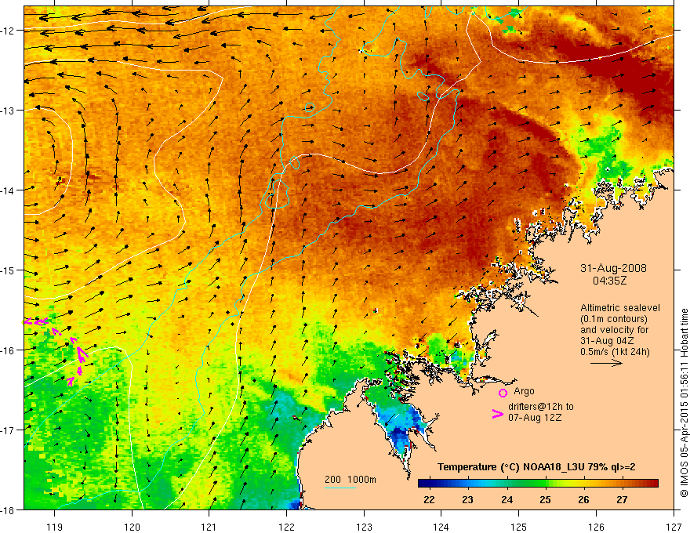Click longitude axis label 119
This screenshot has height=533, width=690.
click(55, 528)
